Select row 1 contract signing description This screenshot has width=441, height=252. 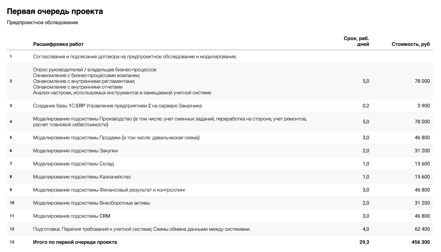[x=135, y=57]
